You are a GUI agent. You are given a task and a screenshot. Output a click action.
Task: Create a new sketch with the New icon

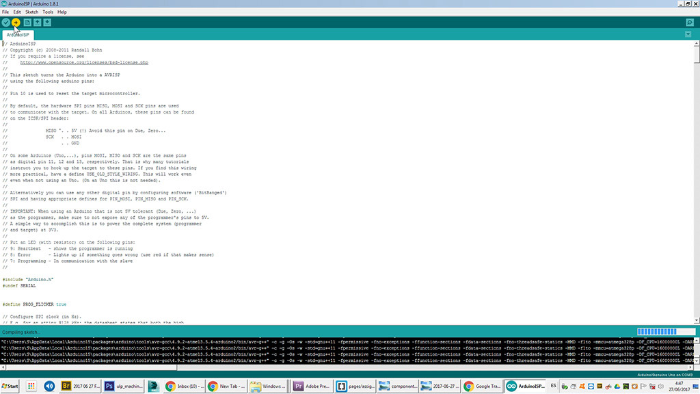(x=27, y=23)
